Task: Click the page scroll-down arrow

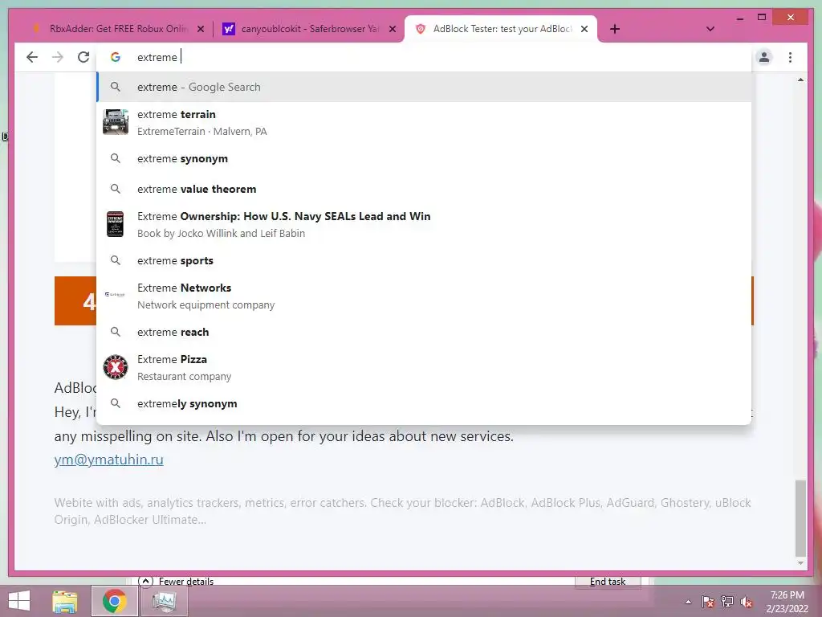Action: (x=800, y=563)
